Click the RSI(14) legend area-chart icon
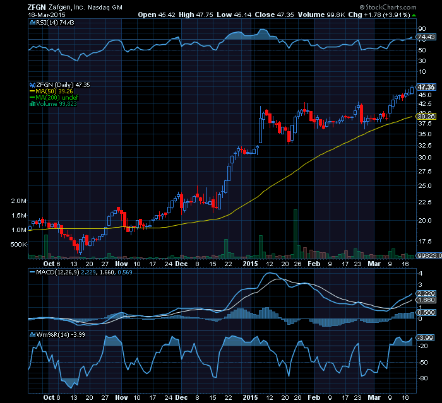The width and height of the screenshot is (442, 403). 32,23
